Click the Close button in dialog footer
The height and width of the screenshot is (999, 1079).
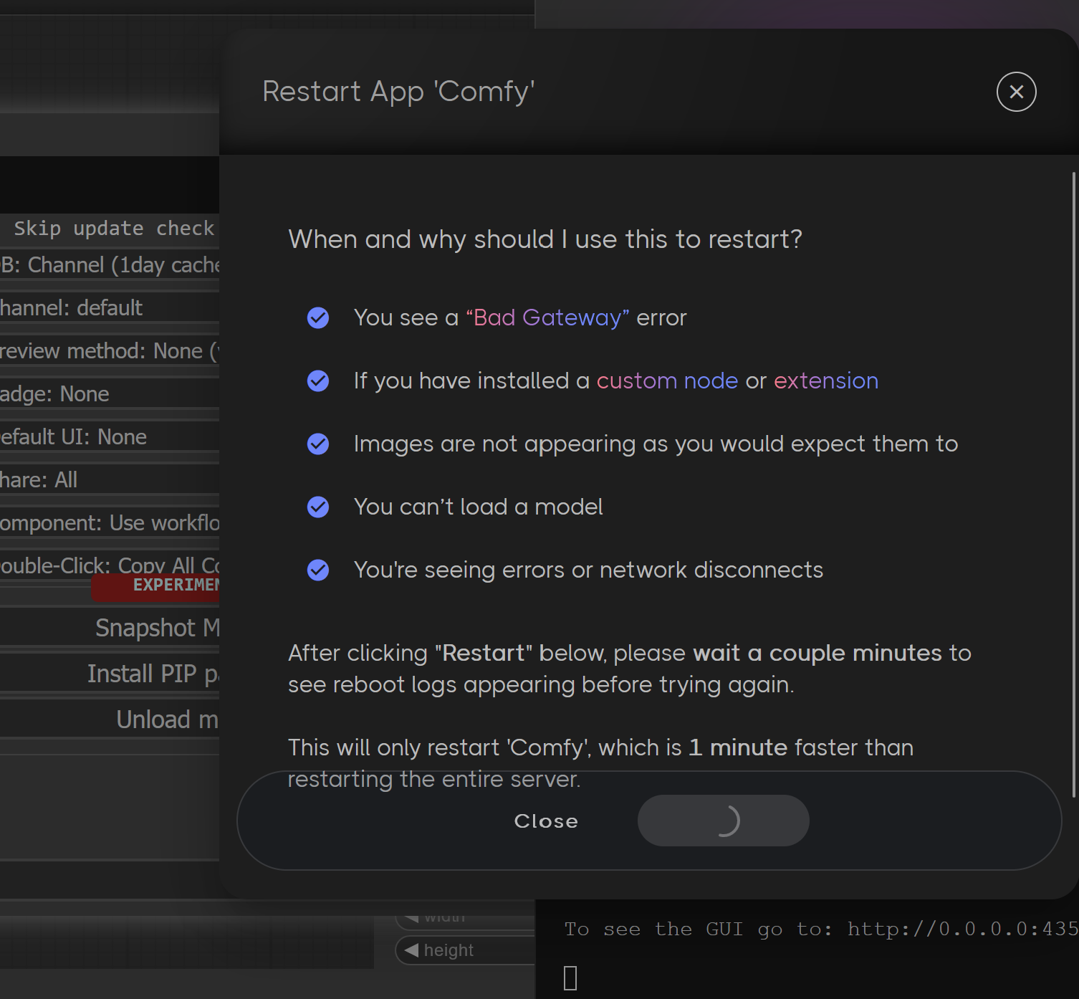coord(546,821)
